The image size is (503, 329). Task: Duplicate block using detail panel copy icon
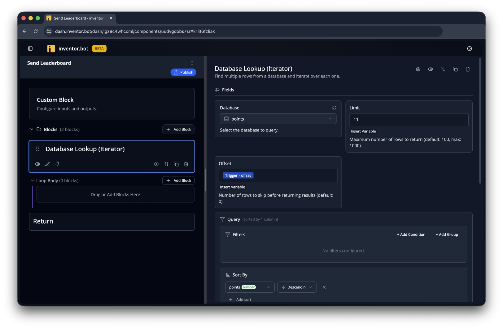click(455, 69)
